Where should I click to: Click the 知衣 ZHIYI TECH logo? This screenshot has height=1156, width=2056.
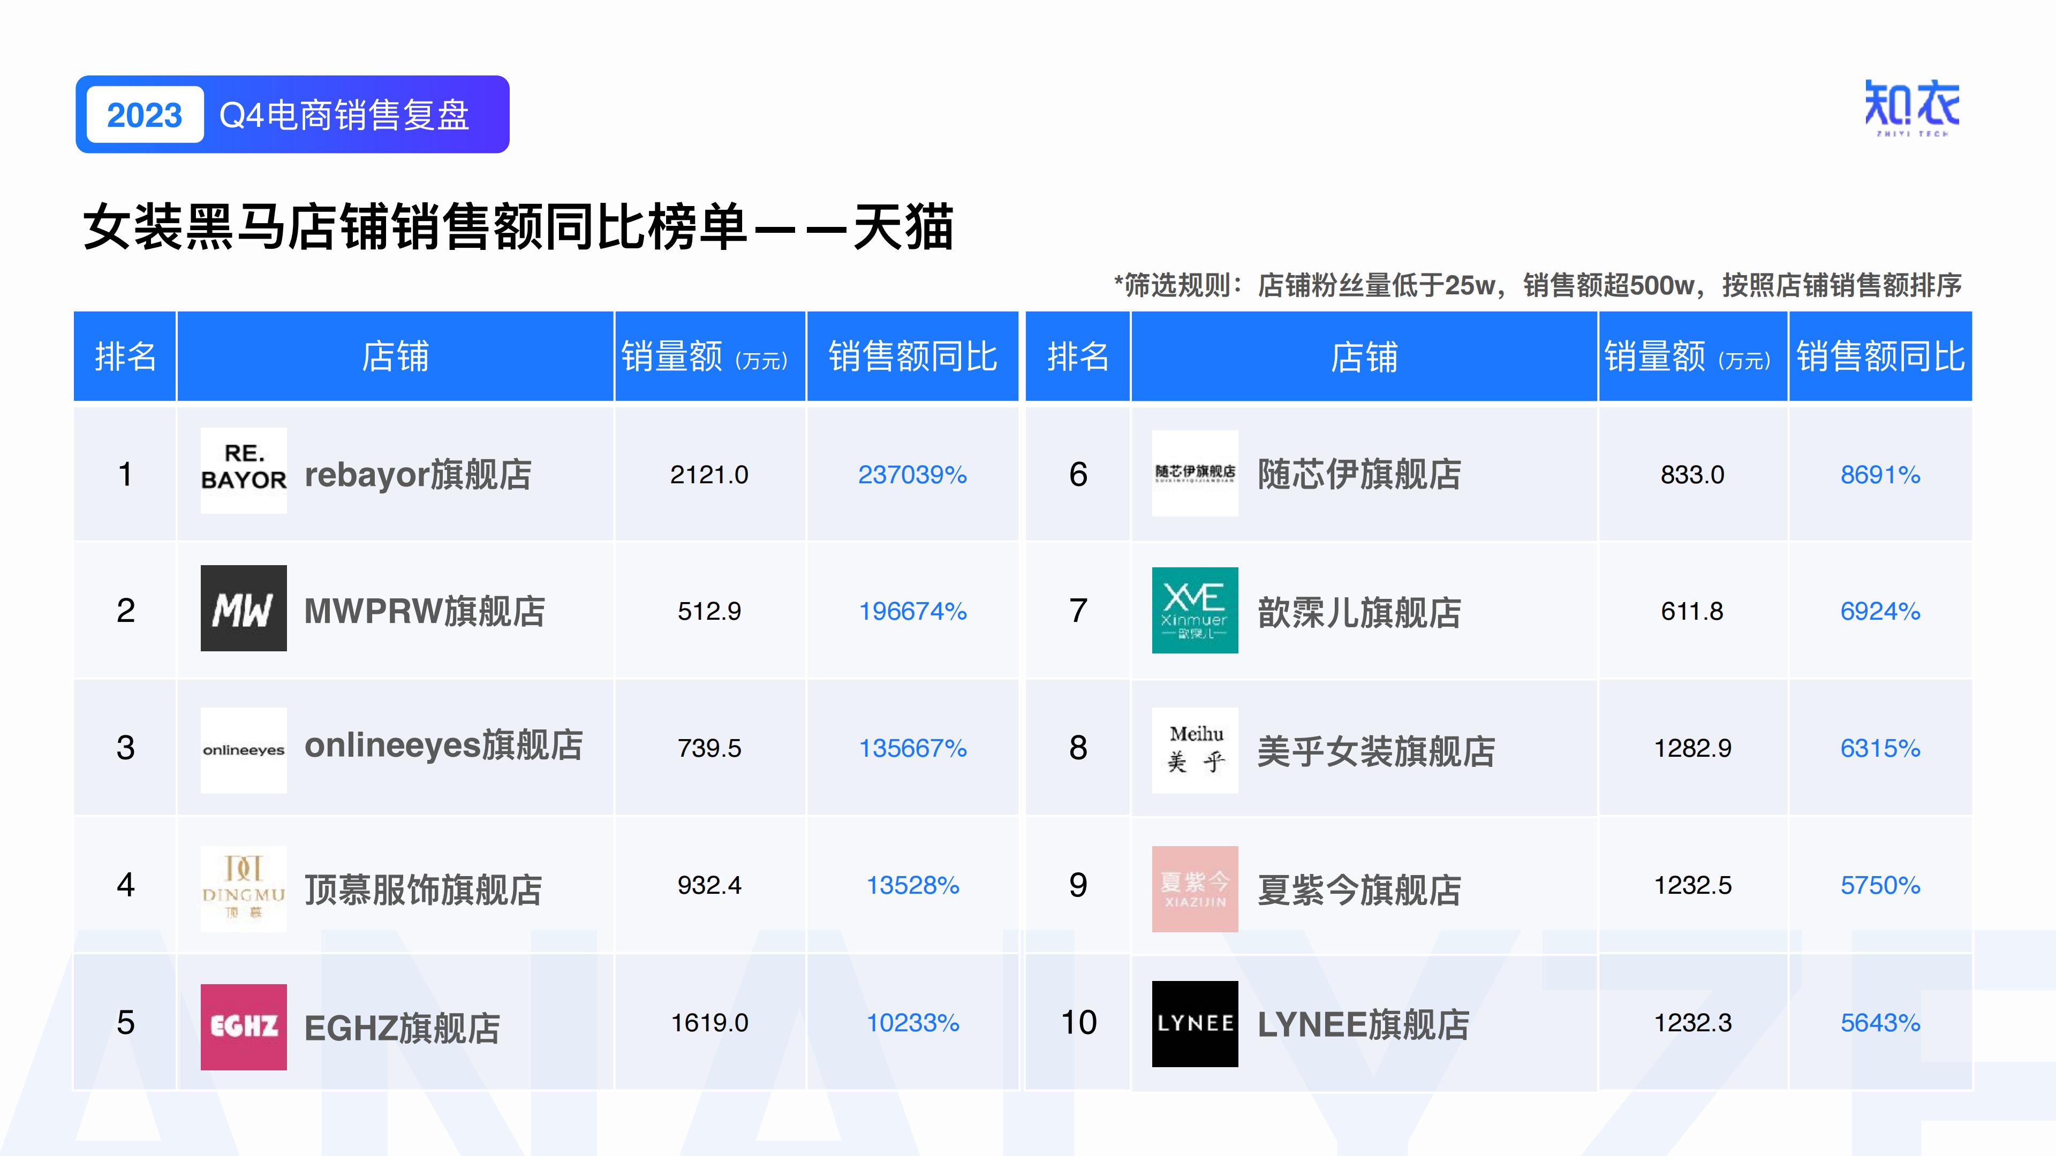(1913, 109)
